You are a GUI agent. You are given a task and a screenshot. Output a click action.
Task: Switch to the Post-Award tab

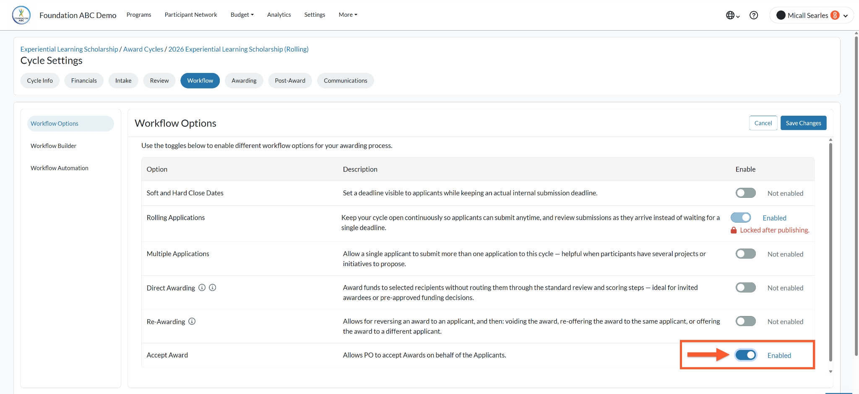click(x=290, y=80)
